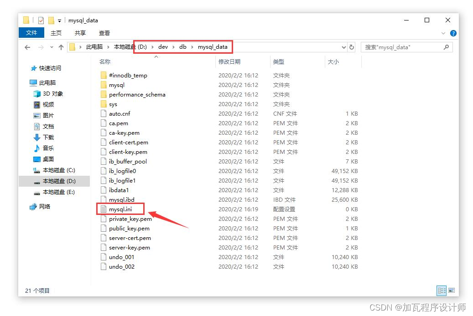Viewport: 473px width, 316px height.
Task: Select 本地磁盘 (D:) in the breadcrumb
Action: click(130, 47)
